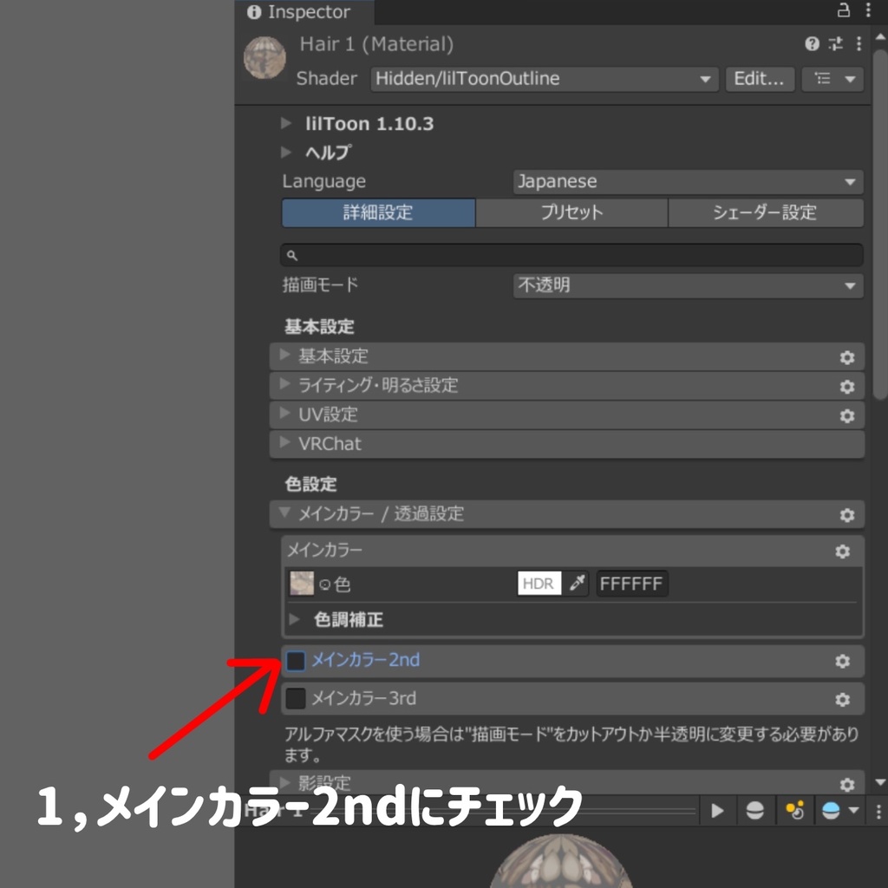Click the Edit... button next to the shader dropdown
888x888 pixels.
(760, 79)
